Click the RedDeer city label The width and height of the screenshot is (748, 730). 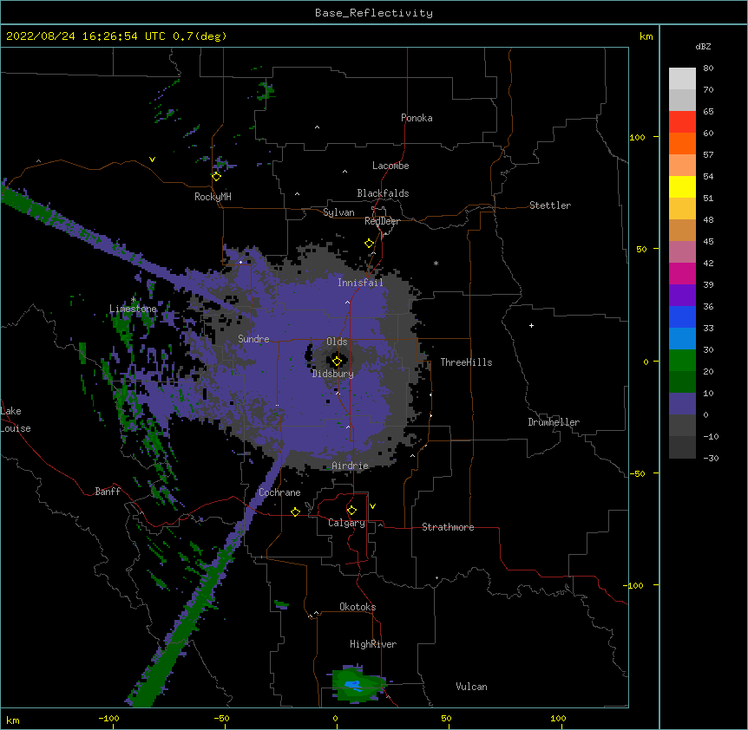tap(382, 221)
